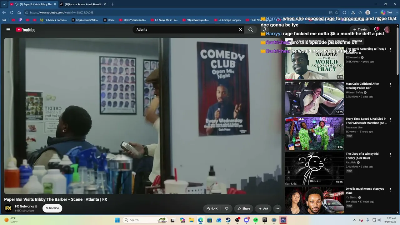Open The World According to Tracy thumbnail
This screenshot has height=225, width=400.
(x=314, y=63)
